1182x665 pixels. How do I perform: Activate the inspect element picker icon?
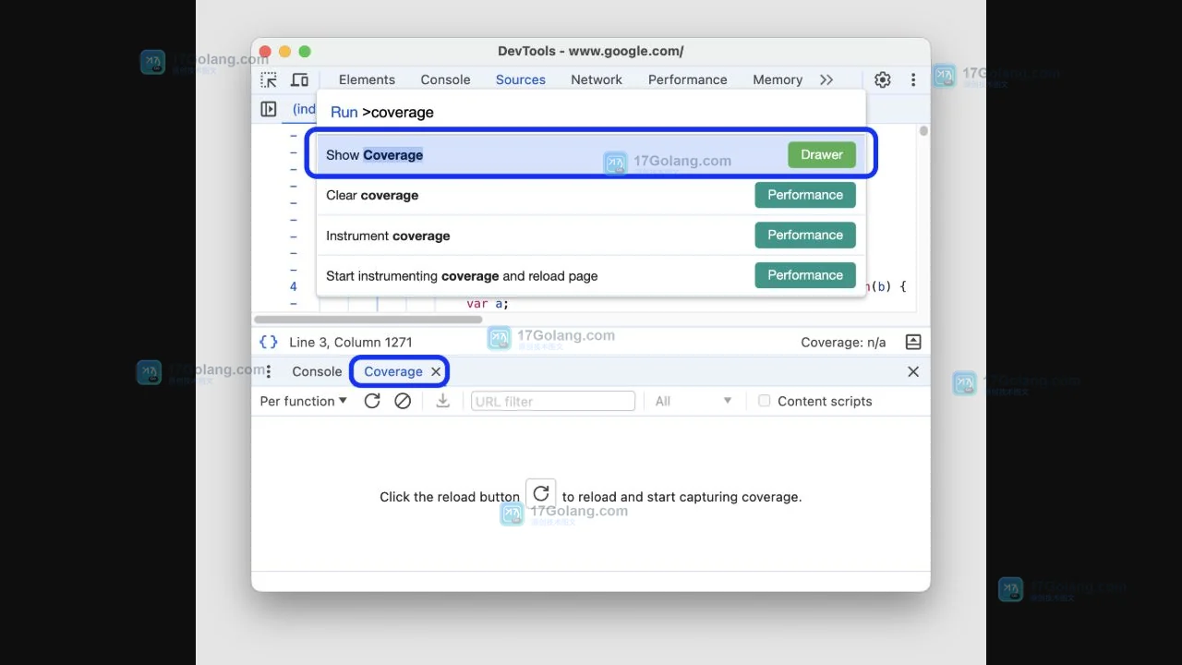pyautogui.click(x=269, y=79)
